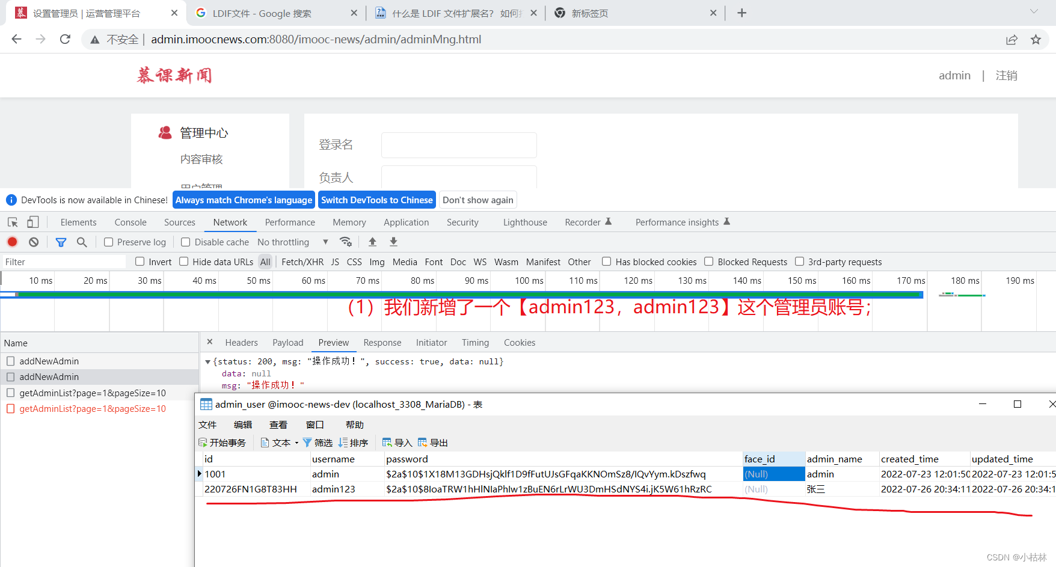The height and width of the screenshot is (567, 1056).
Task: Open network search magnifier
Action: [82, 242]
